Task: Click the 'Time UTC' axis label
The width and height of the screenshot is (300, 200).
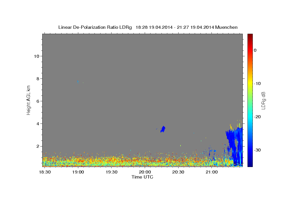Action: (142, 177)
